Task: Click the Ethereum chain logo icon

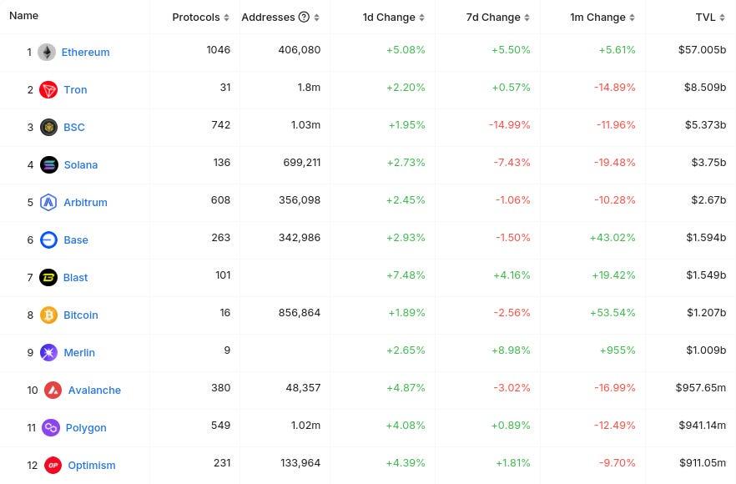Action: [47, 52]
